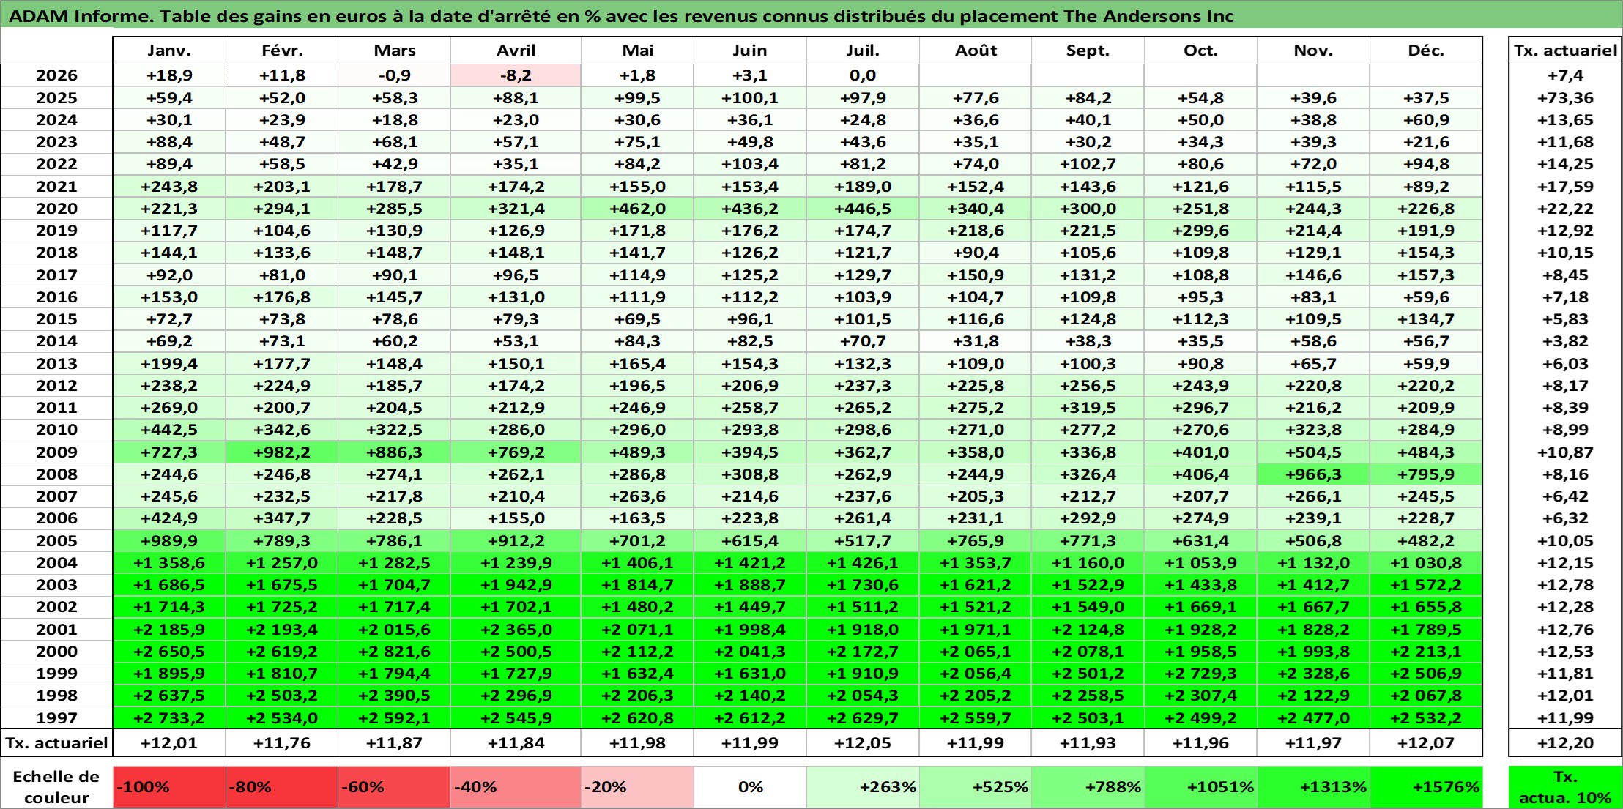Select the +266,1 cell for Nov. 2007
1623x809 pixels.
click(x=1313, y=496)
